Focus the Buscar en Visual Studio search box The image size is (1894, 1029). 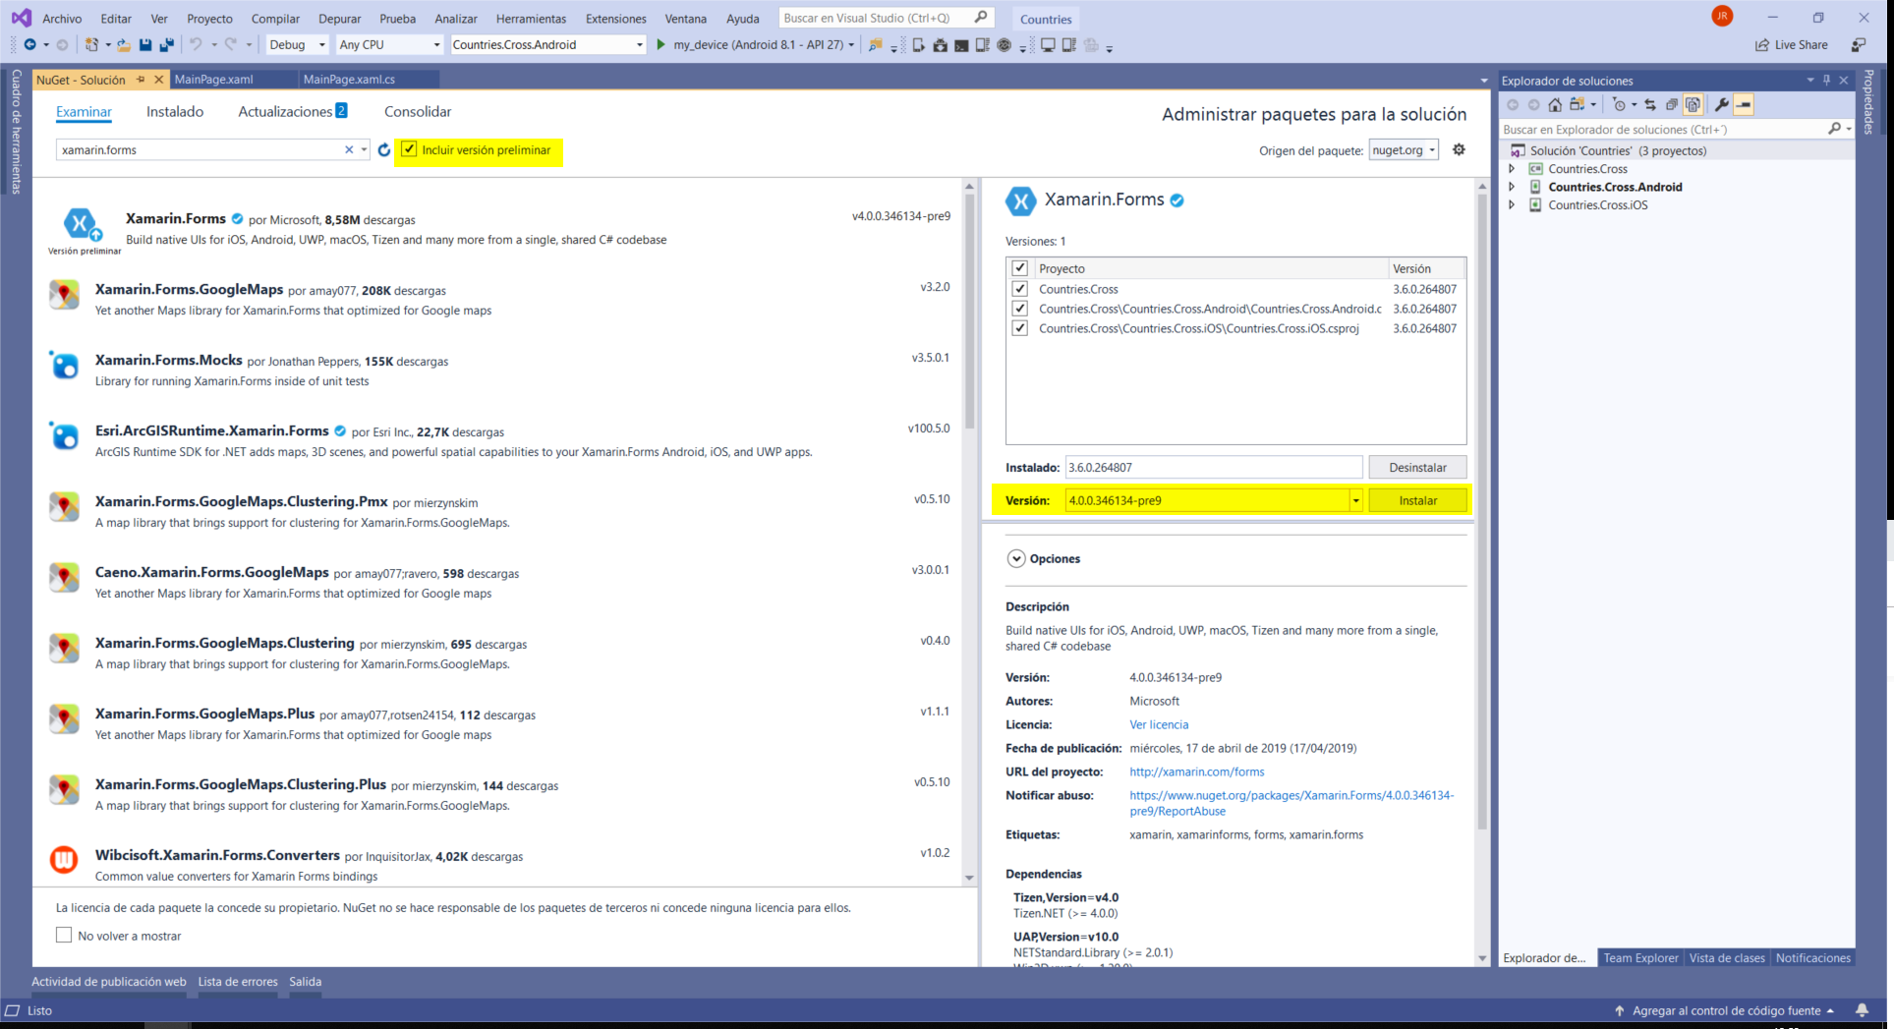pos(886,18)
